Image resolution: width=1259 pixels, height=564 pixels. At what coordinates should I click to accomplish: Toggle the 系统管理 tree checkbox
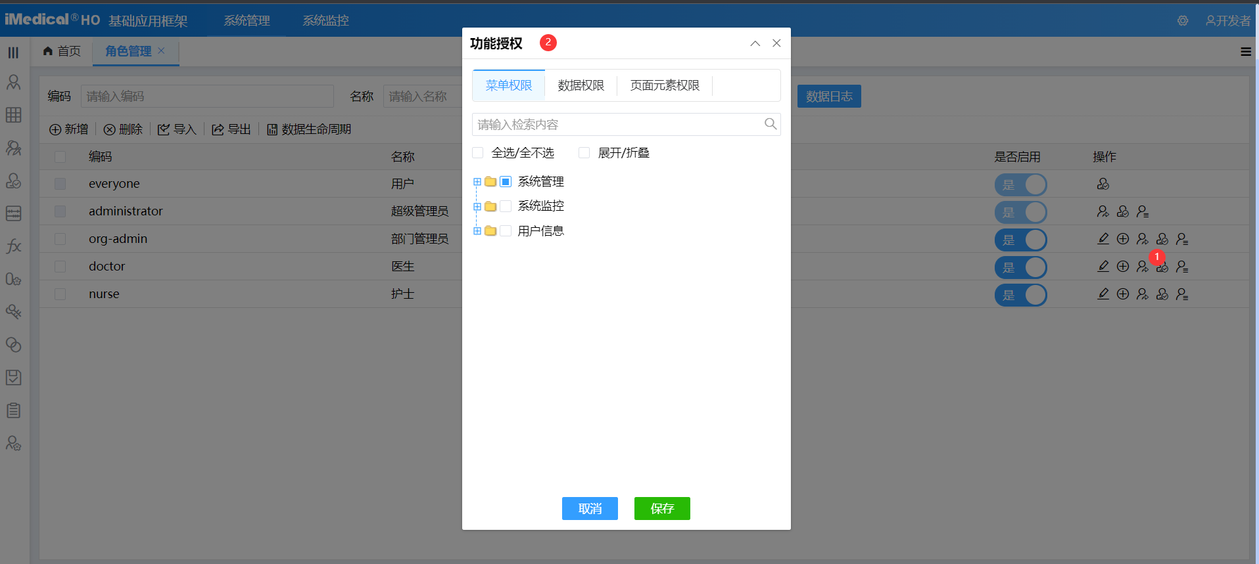coord(506,182)
